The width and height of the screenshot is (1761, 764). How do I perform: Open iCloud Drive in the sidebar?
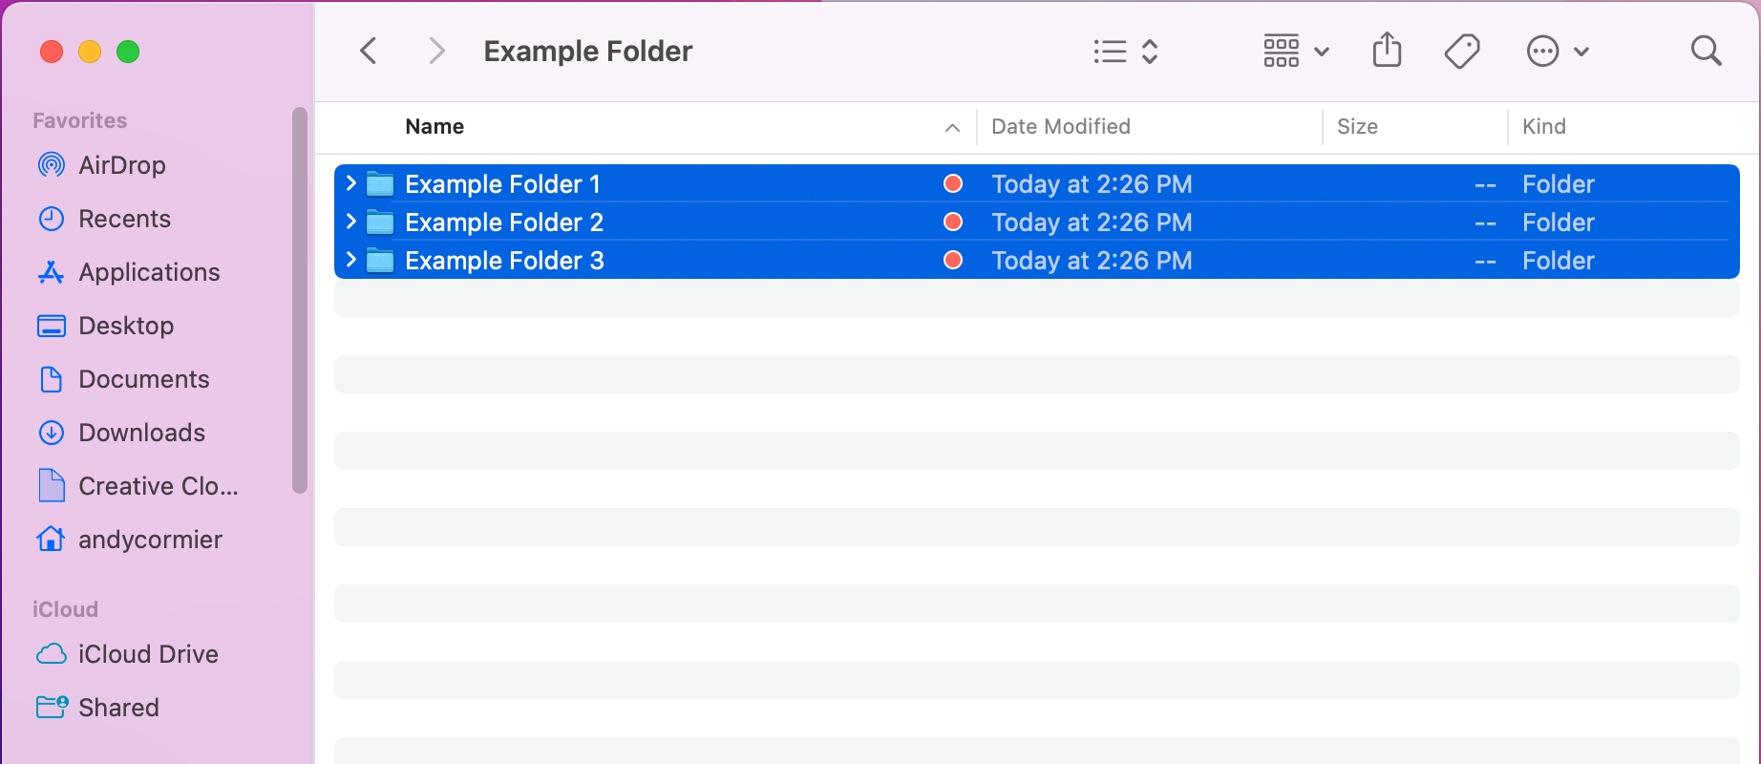[148, 654]
